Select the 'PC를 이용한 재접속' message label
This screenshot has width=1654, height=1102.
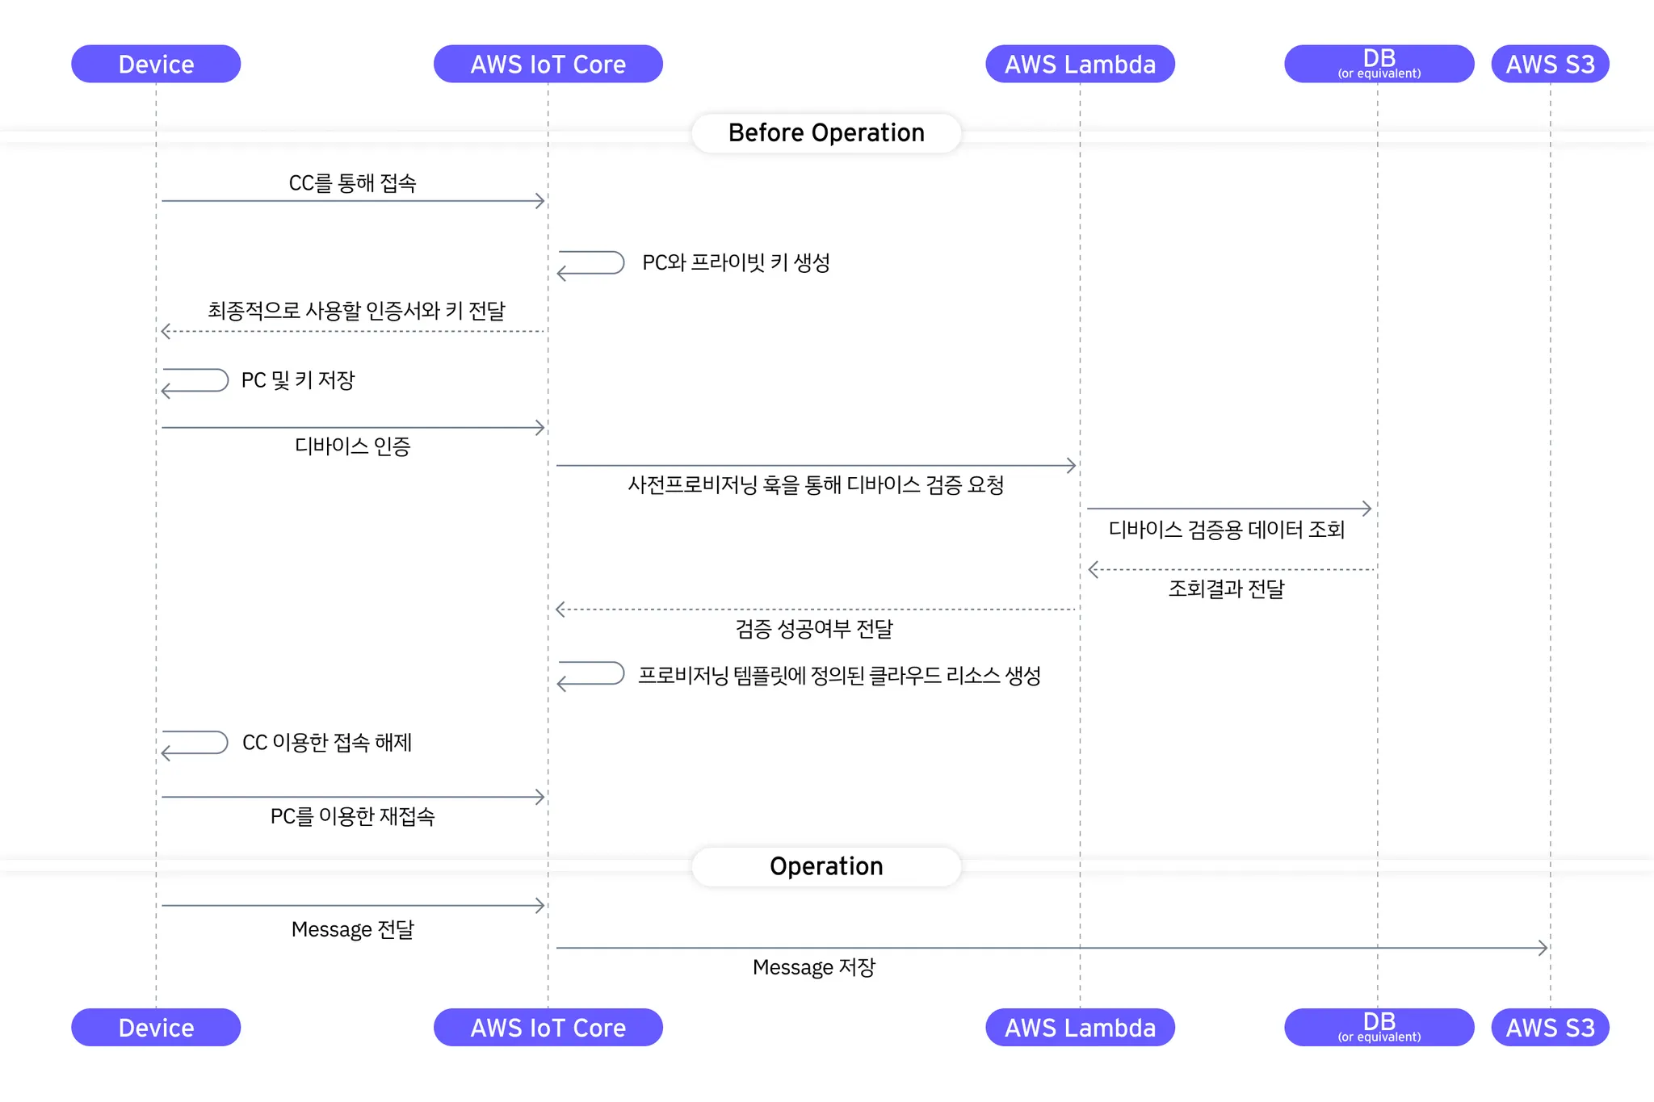click(x=352, y=817)
